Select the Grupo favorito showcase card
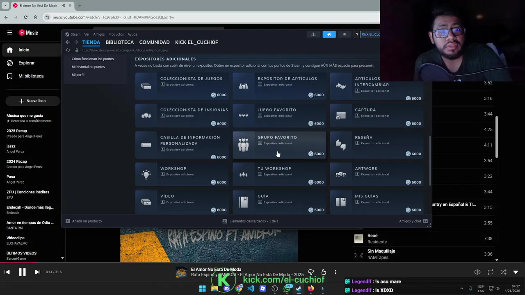 279,145
